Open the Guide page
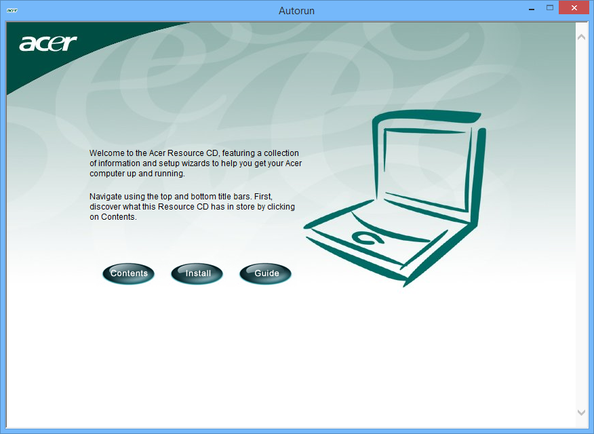 [266, 273]
